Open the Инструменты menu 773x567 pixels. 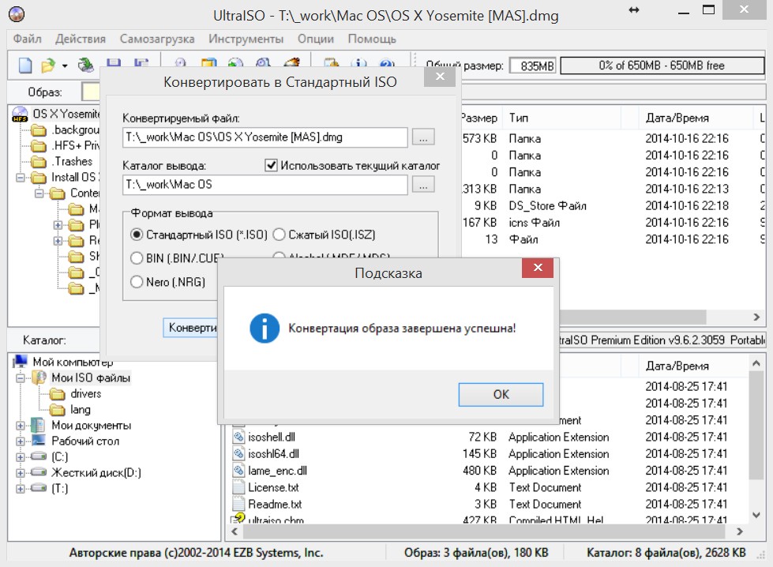(246, 39)
